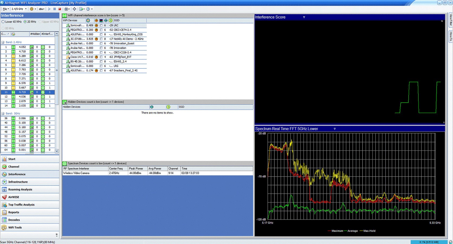The height and width of the screenshot is (244, 453).
Task: Select the Start navigation icon
Action: point(12,159)
